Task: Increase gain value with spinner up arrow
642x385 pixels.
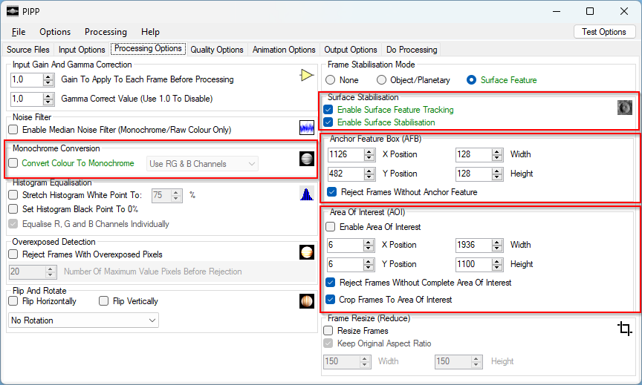Action: point(48,76)
